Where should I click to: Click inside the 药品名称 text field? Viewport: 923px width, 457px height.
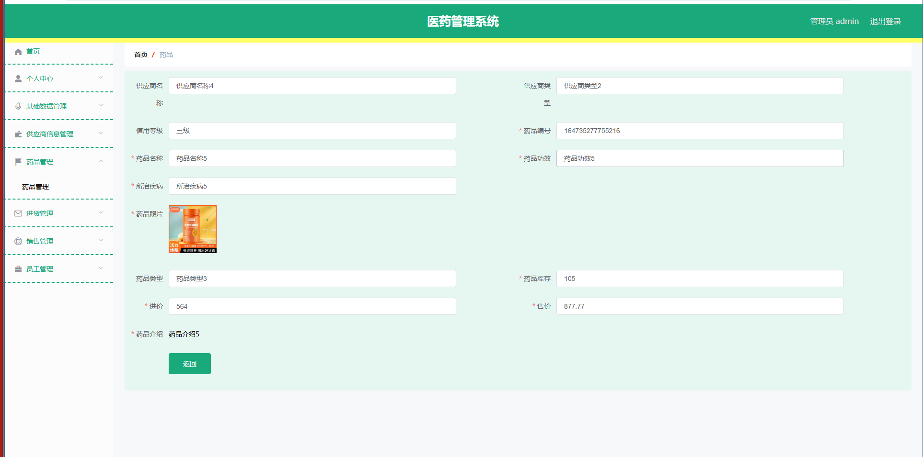tap(312, 158)
